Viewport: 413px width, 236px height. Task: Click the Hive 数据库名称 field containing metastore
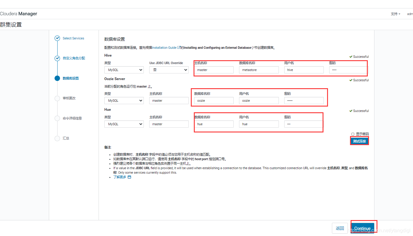259,70
